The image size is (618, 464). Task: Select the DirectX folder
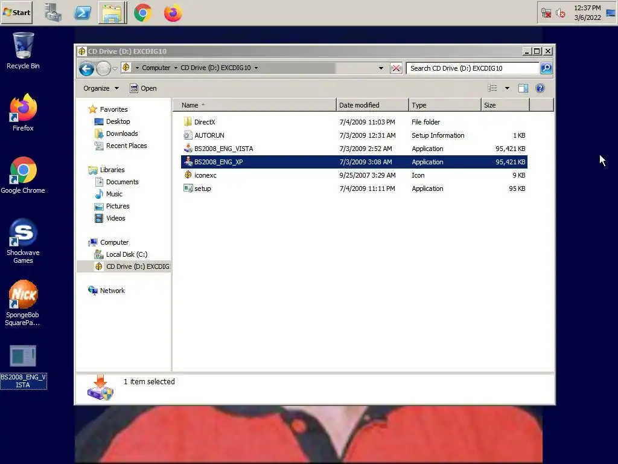point(354,122)
